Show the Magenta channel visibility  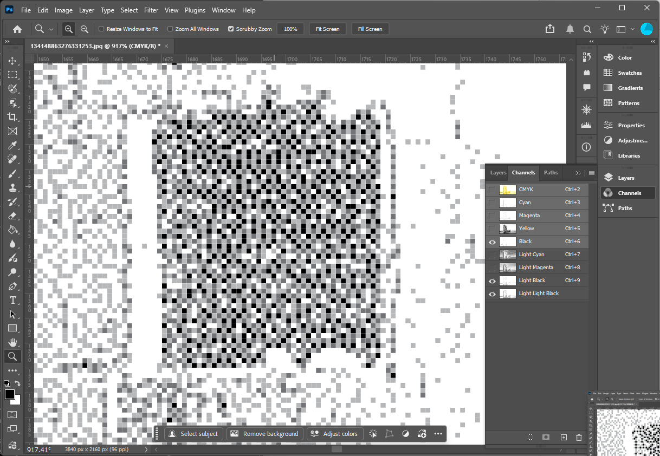pyautogui.click(x=492, y=216)
